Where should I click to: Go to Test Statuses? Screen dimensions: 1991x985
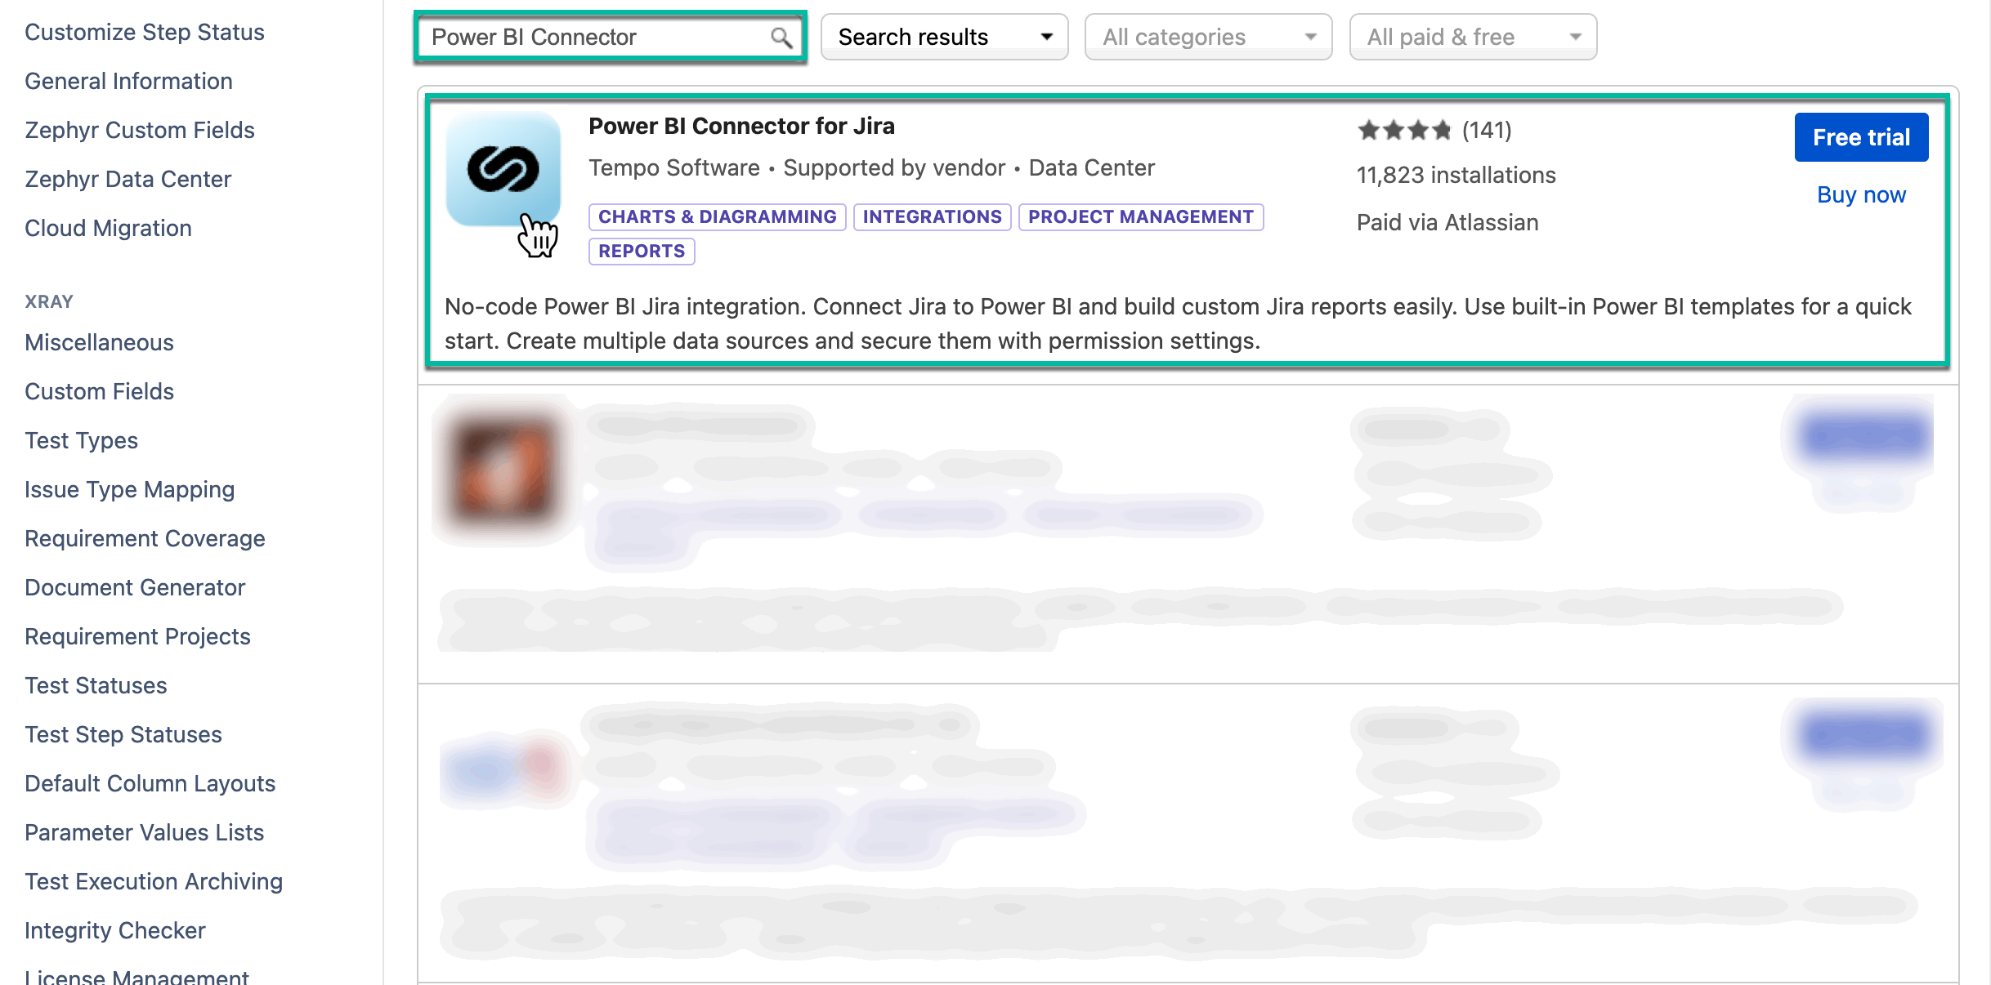(x=96, y=685)
